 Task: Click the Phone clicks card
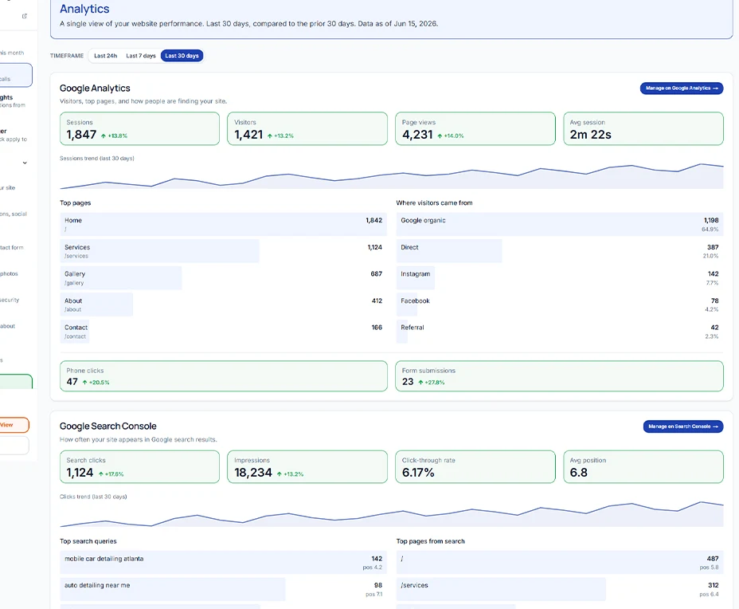(x=224, y=376)
